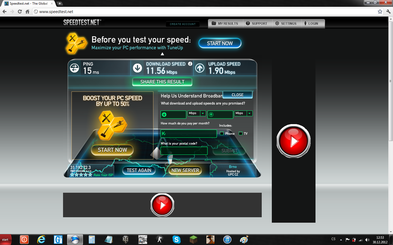Reload the page with refresh icon
Screen dimensions: 393x245
[20, 11]
